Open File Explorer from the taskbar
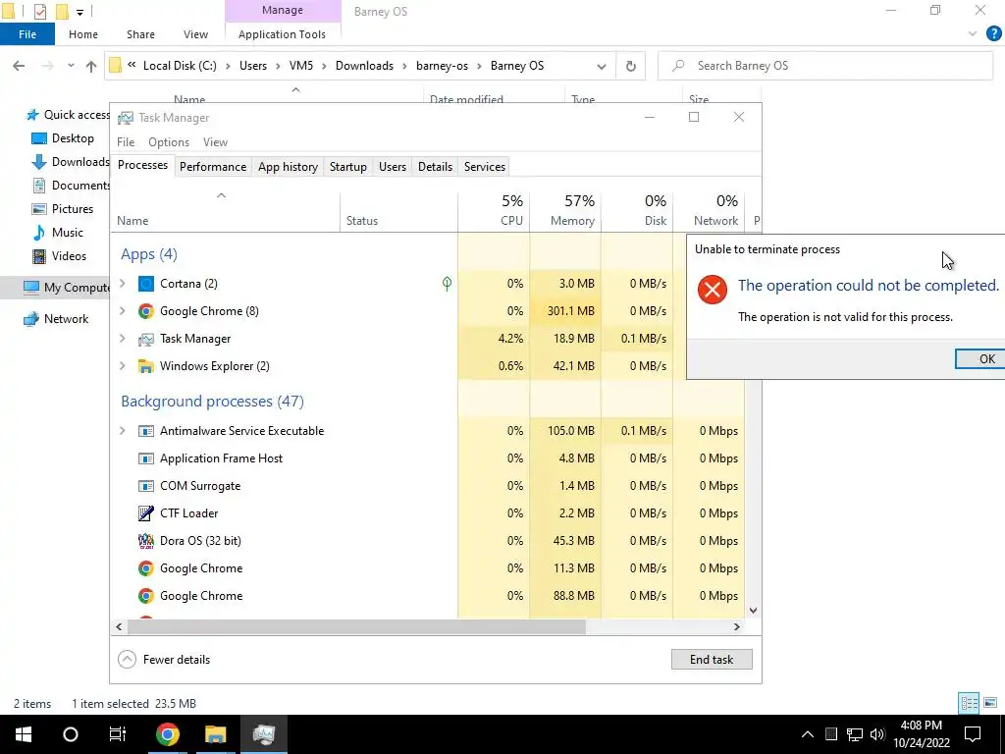This screenshot has height=754, width=1005. click(215, 734)
